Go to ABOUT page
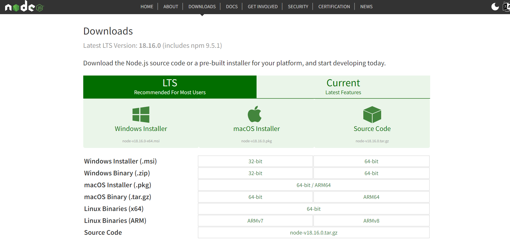This screenshot has height=241, width=510. click(x=171, y=7)
